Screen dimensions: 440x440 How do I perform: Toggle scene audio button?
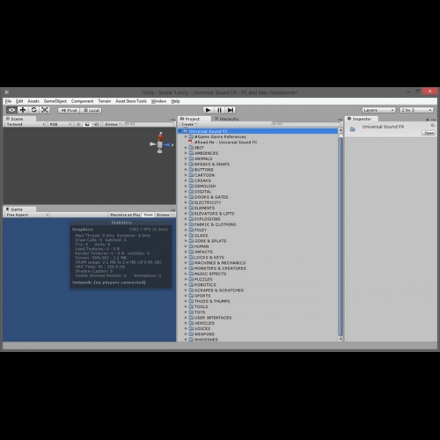(96, 124)
